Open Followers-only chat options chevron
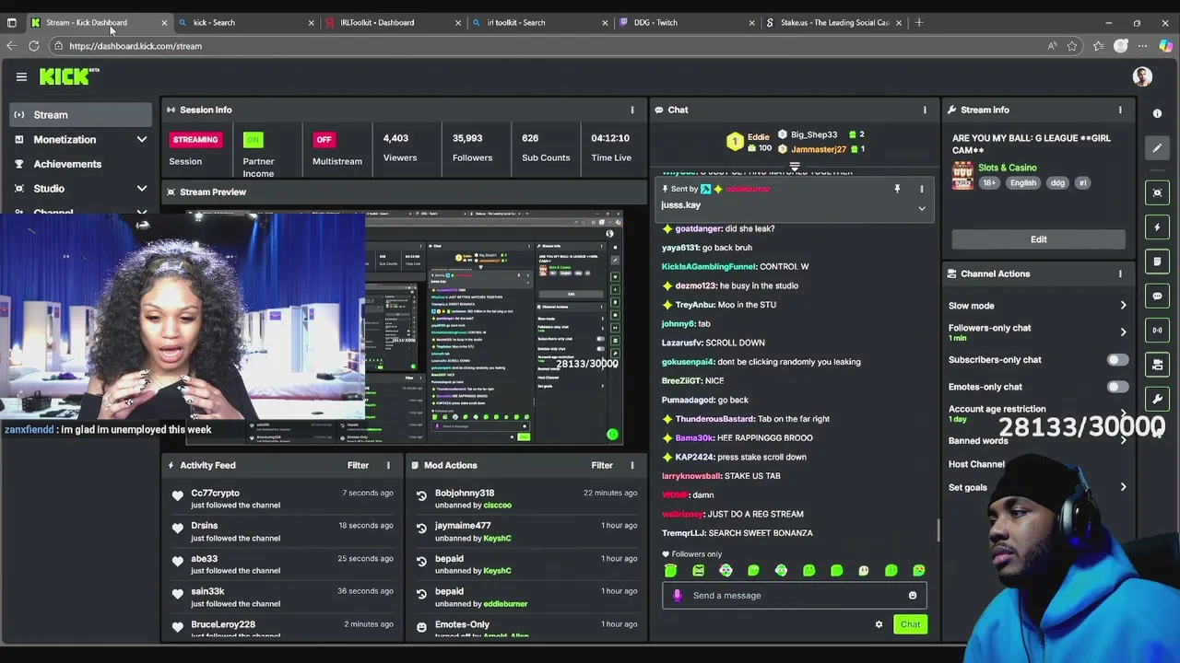1180x663 pixels. point(1123,331)
